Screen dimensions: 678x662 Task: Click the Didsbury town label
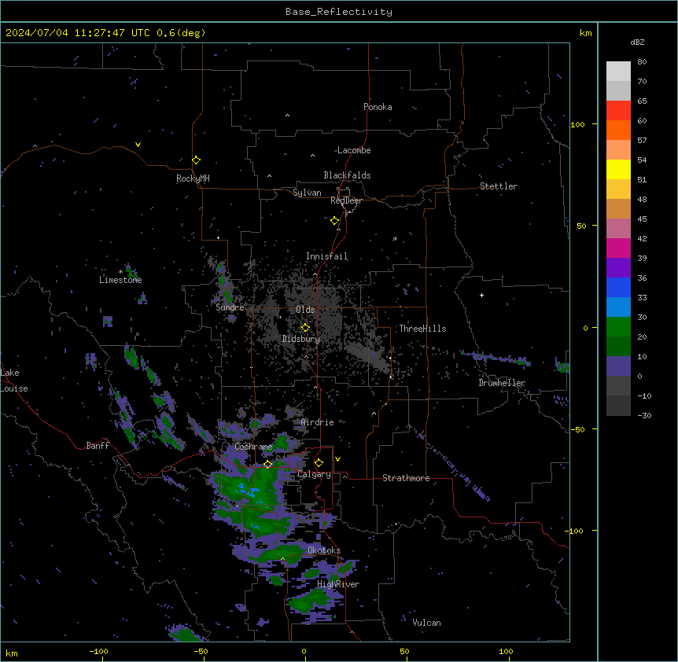(x=300, y=339)
